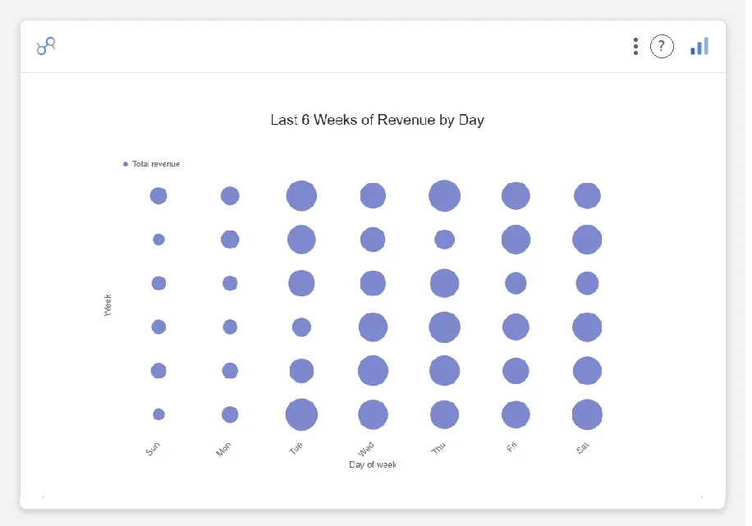
Task: Click the Day of week axis title
Action: [373, 464]
